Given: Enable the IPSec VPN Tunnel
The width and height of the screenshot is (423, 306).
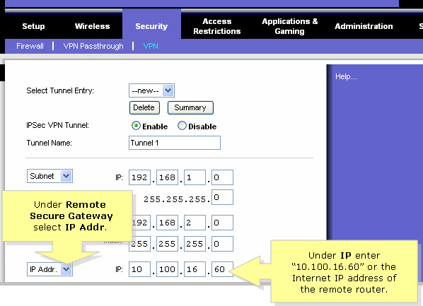Looking at the screenshot, I should point(136,126).
